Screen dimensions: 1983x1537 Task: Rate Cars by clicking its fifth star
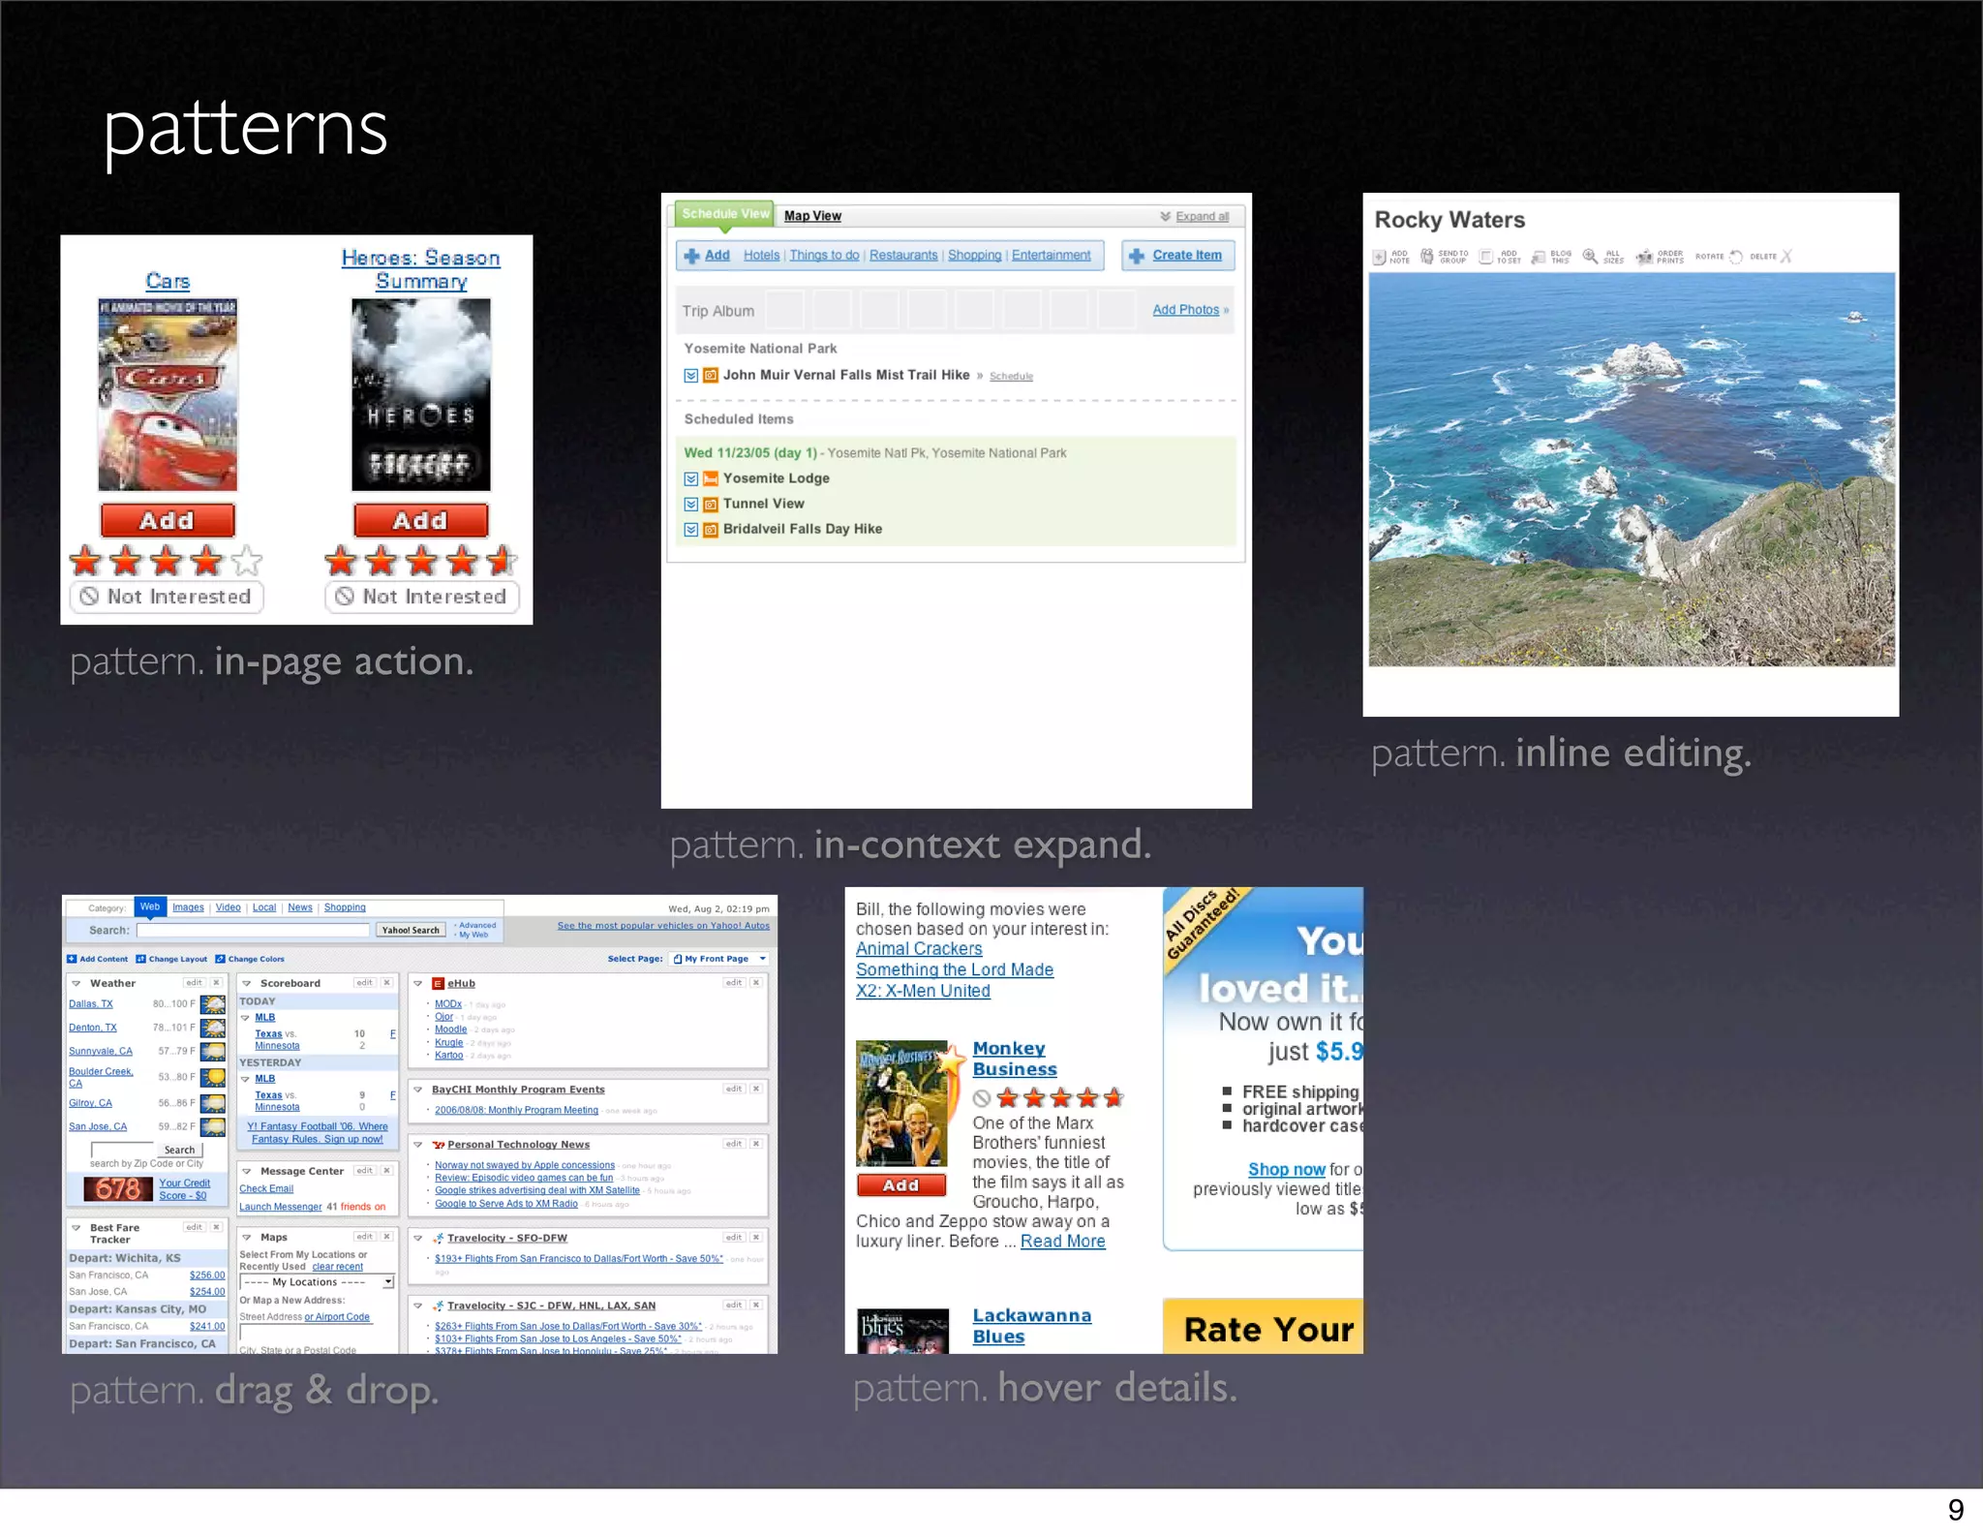click(x=248, y=560)
